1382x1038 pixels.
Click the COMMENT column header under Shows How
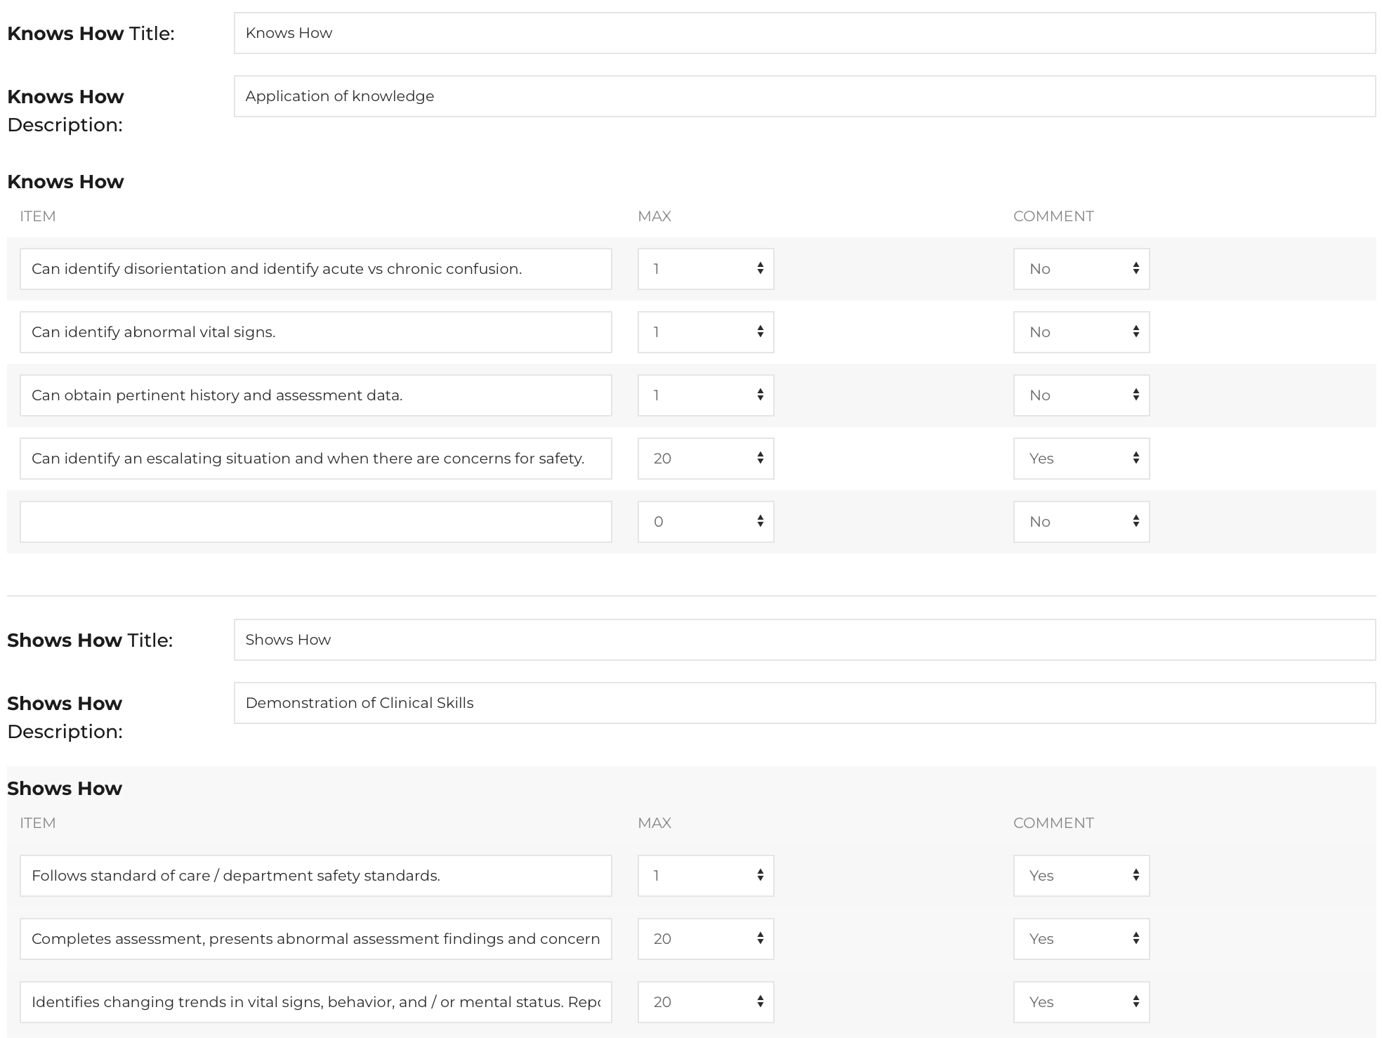[x=1053, y=823]
